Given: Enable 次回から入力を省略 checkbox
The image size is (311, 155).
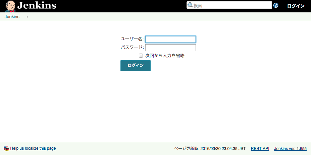Looking at the screenshot, I should (141, 56).
